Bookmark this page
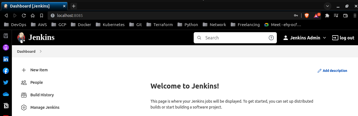 coord(42,16)
